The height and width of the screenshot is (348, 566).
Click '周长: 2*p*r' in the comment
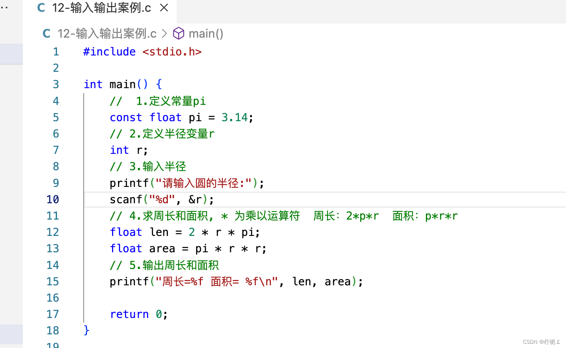tap(346, 216)
